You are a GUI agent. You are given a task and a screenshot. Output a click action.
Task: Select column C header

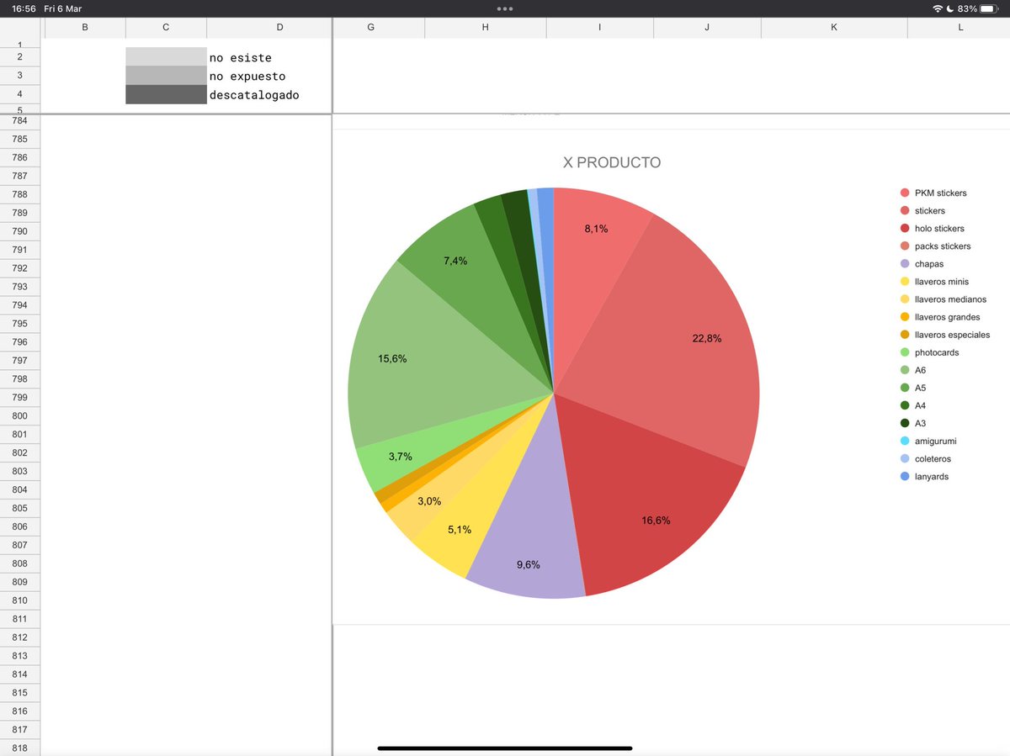[166, 28]
